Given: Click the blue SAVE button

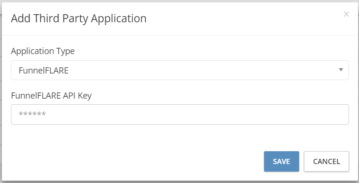Looking at the screenshot, I should pos(282,161).
